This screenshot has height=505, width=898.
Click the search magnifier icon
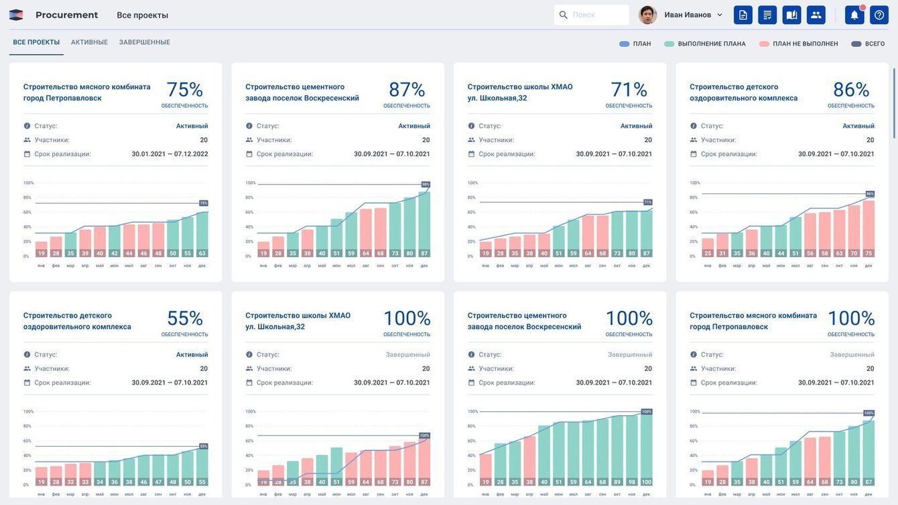(564, 15)
